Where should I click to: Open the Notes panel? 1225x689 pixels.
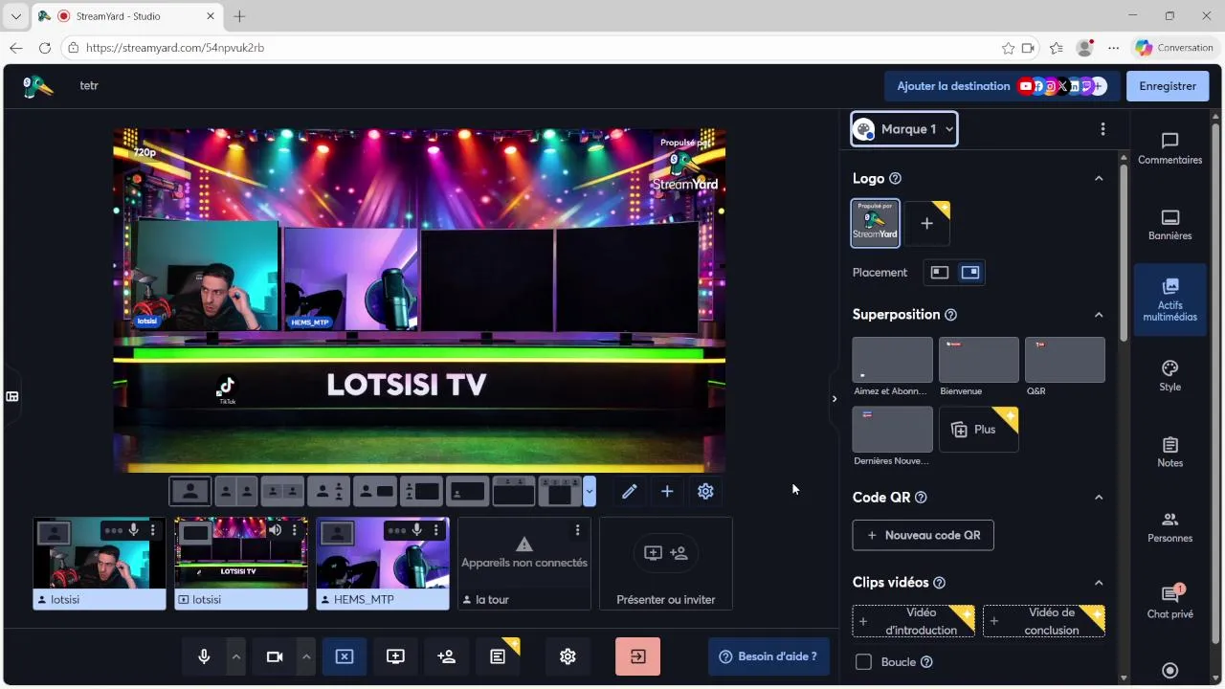point(1169,452)
